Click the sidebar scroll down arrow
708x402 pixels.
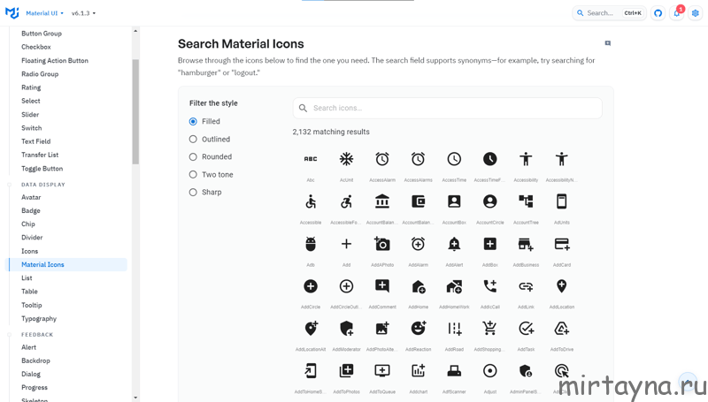(135, 398)
